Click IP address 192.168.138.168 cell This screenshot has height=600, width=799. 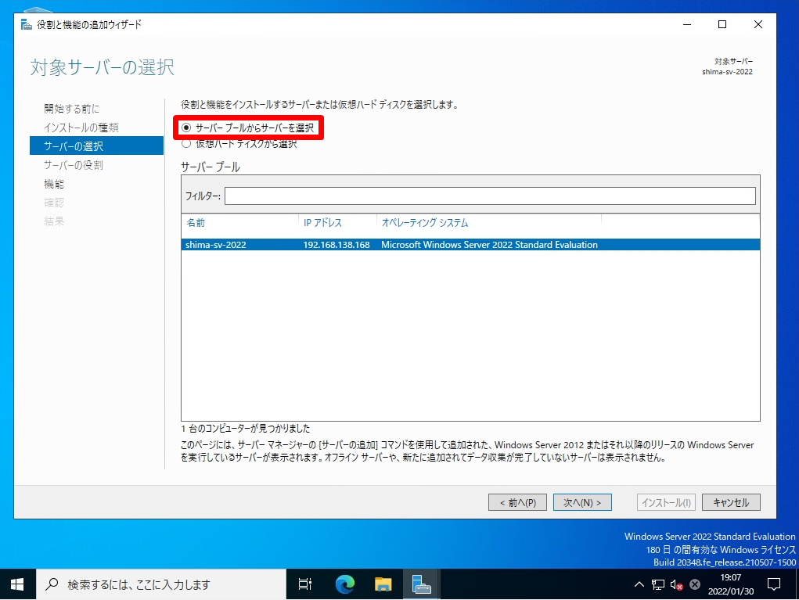(x=337, y=245)
